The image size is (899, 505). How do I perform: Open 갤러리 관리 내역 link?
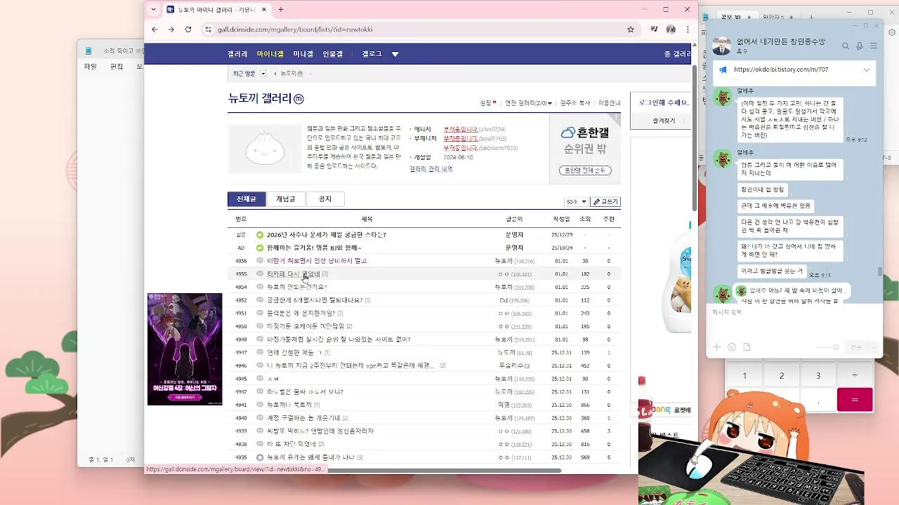(x=431, y=169)
